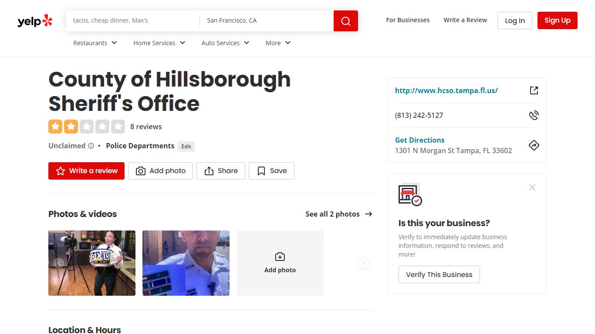Click the info icon next to Unclaimed
595x334 pixels.
91,146
